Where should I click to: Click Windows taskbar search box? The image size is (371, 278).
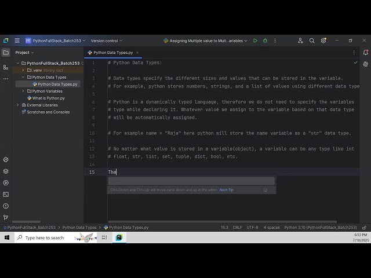[x=56, y=237]
